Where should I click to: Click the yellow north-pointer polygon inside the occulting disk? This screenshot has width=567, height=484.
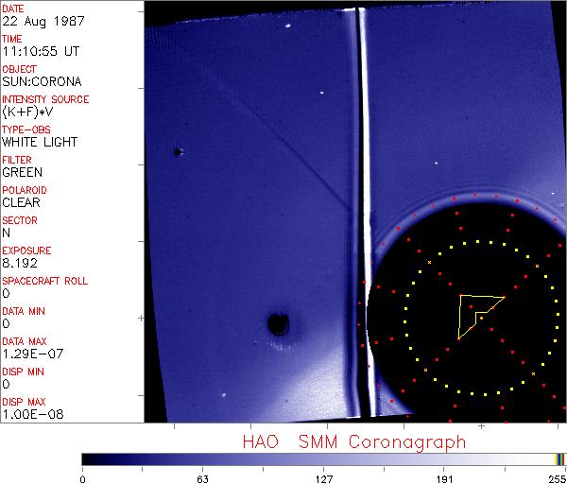click(x=471, y=310)
